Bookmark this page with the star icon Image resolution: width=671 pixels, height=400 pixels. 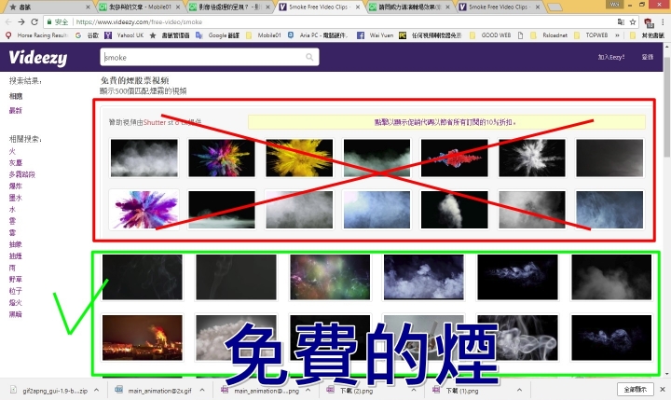point(633,21)
